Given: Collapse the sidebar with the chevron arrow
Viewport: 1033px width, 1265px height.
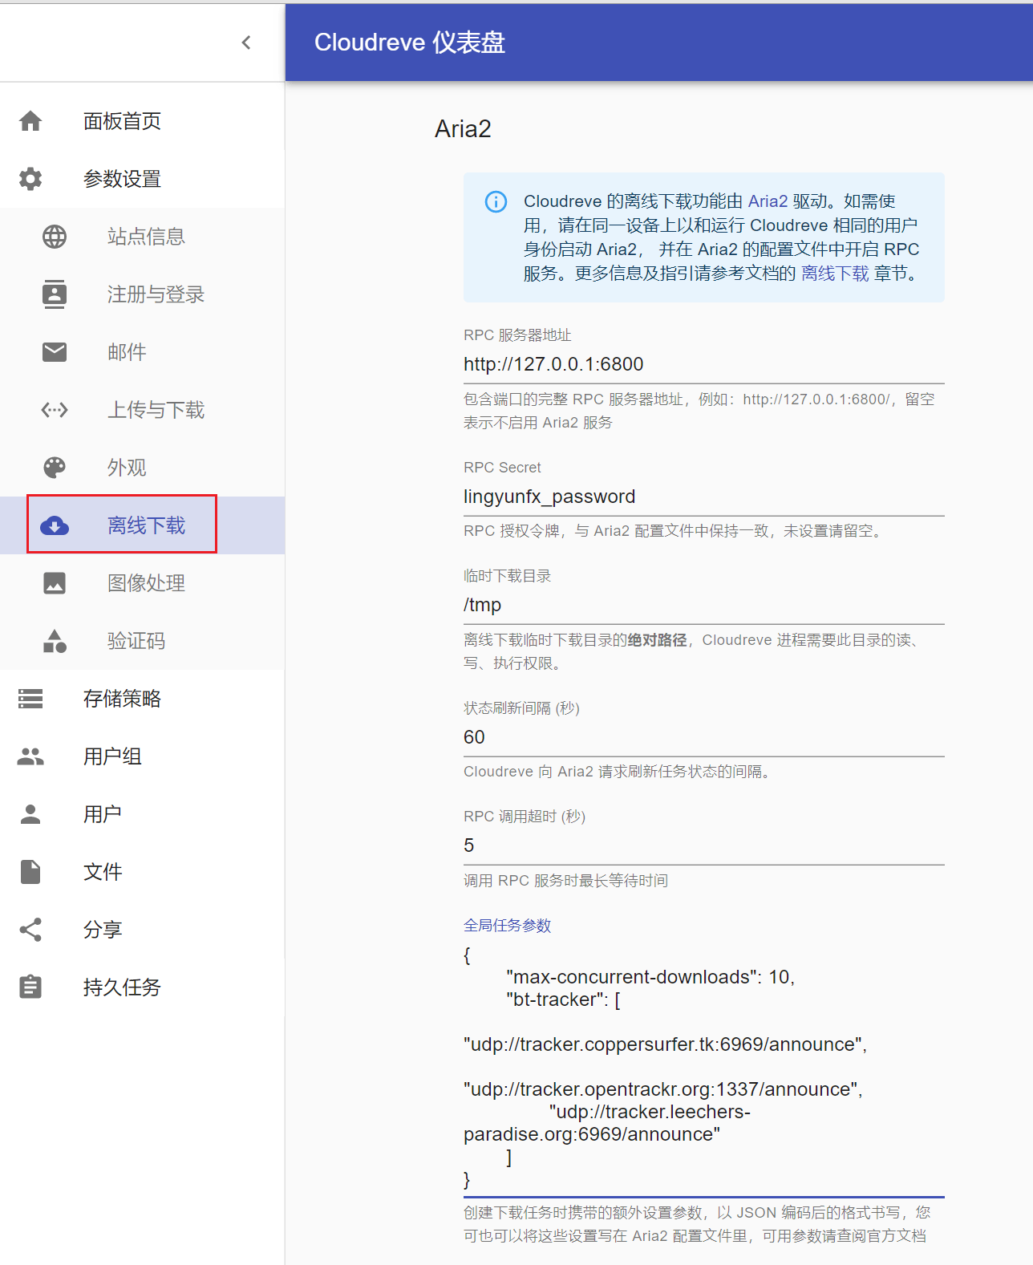Looking at the screenshot, I should [x=246, y=43].
